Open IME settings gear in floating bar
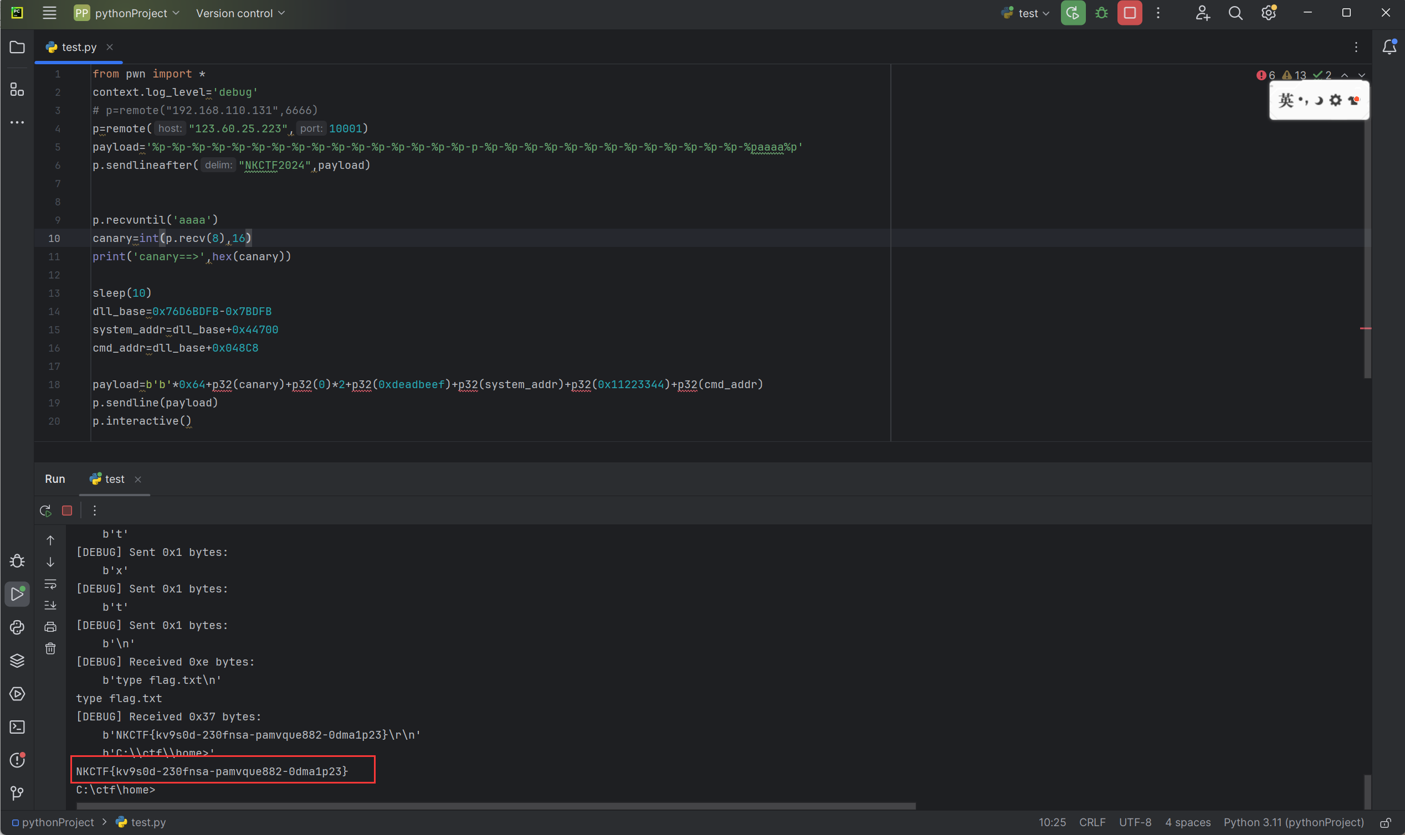Viewport: 1405px width, 835px height. [x=1335, y=100]
